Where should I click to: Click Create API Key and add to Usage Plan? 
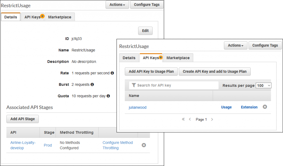[215, 71]
